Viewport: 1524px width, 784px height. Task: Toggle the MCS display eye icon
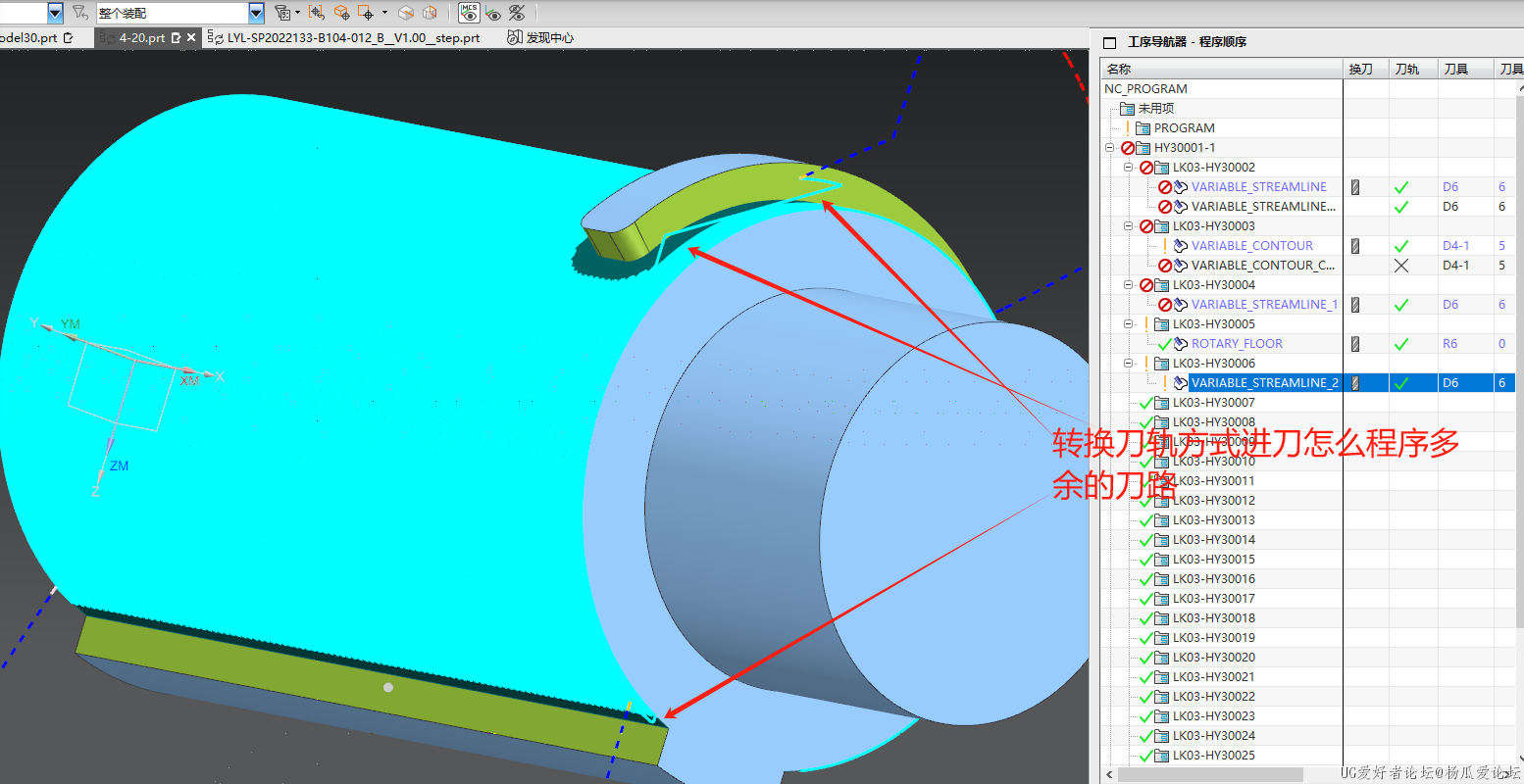469,13
